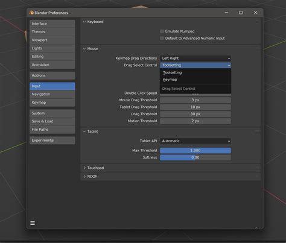Open the Viewport preferences section

pos(52,40)
